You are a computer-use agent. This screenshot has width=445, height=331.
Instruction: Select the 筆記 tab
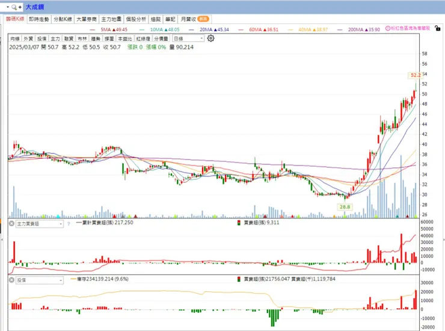[170, 19]
